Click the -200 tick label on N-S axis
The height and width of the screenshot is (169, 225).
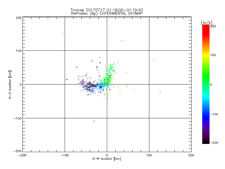[x=17, y=151]
